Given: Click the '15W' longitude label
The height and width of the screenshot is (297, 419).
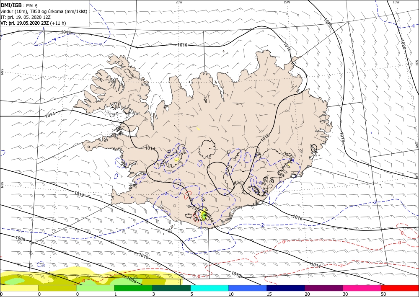Looking at the screenshot, I should 287,2.
